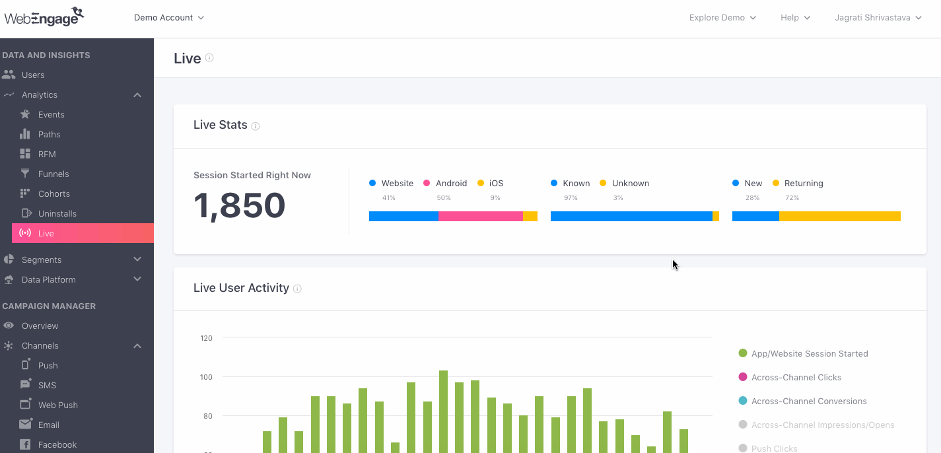Click the Data Platform icon

click(9, 279)
